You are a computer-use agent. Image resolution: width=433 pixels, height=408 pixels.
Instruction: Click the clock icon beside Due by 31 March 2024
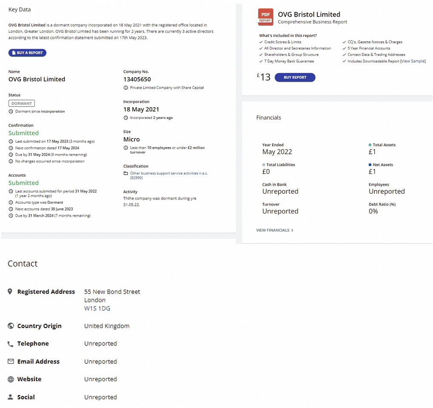pyautogui.click(x=11, y=215)
